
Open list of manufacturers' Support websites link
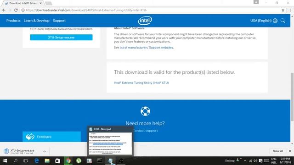147,48
